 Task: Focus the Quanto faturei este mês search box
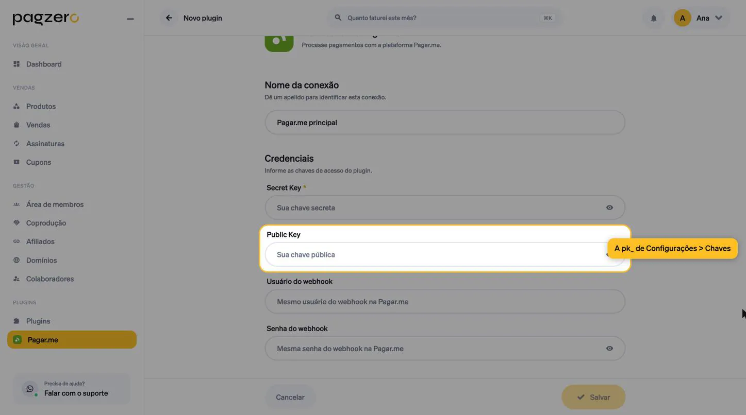pyautogui.click(x=445, y=18)
